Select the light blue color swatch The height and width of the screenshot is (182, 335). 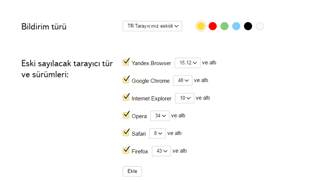[236, 26]
